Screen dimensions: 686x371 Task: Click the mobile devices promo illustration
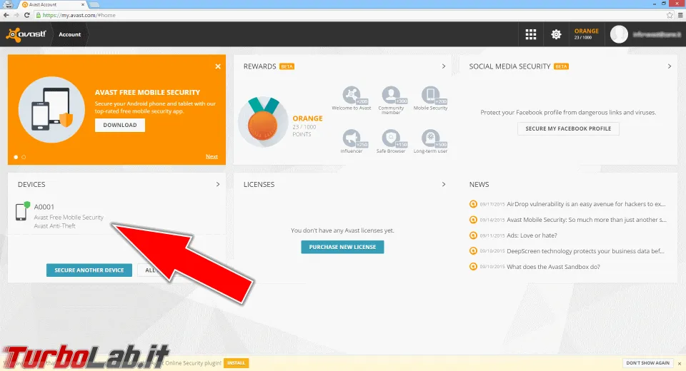click(51, 110)
